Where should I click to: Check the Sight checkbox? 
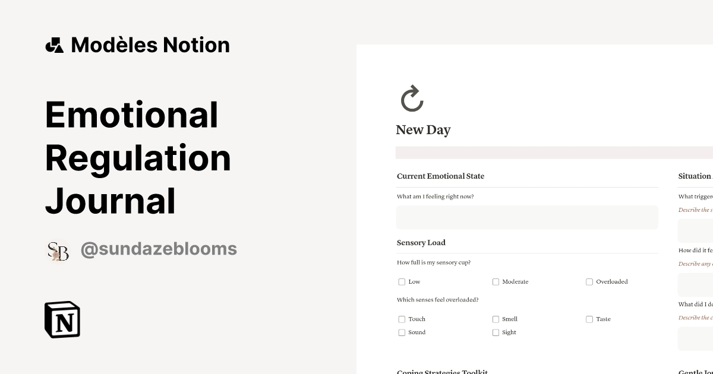496,332
